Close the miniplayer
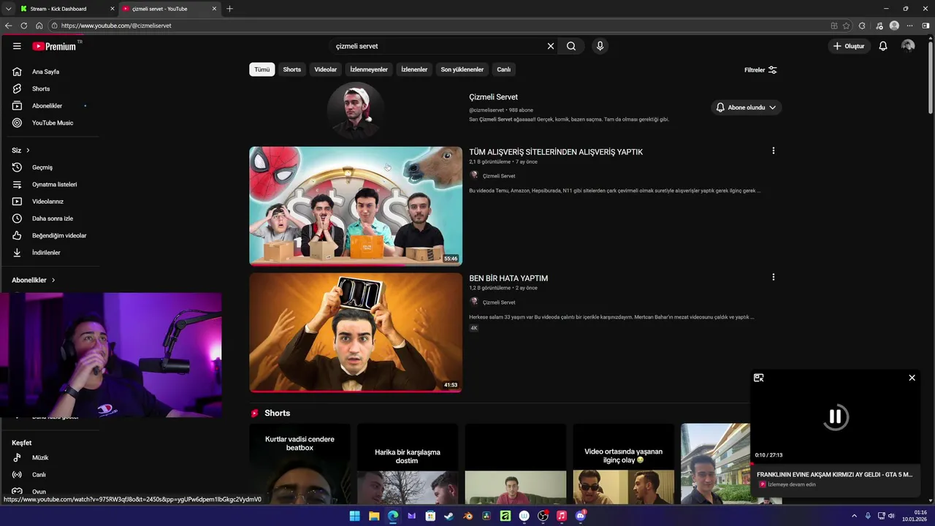This screenshot has width=935, height=526. click(912, 378)
